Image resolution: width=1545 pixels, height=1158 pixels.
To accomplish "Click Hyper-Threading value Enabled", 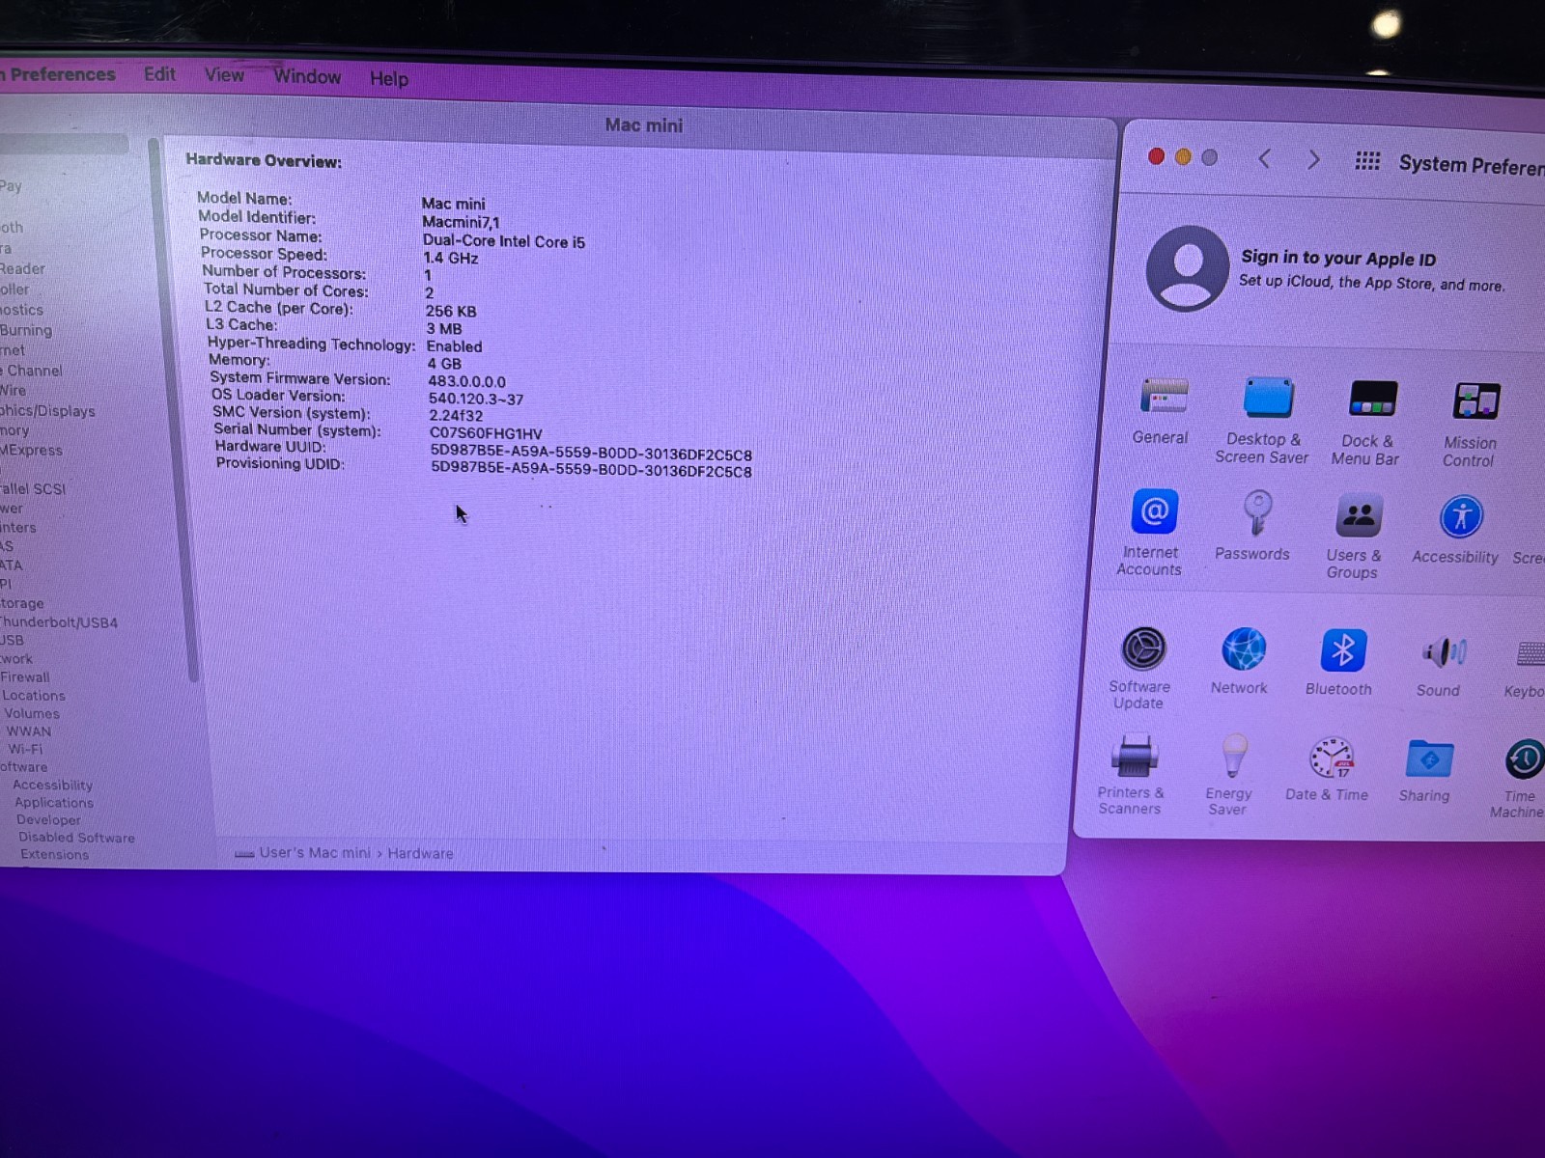I will 454,346.
